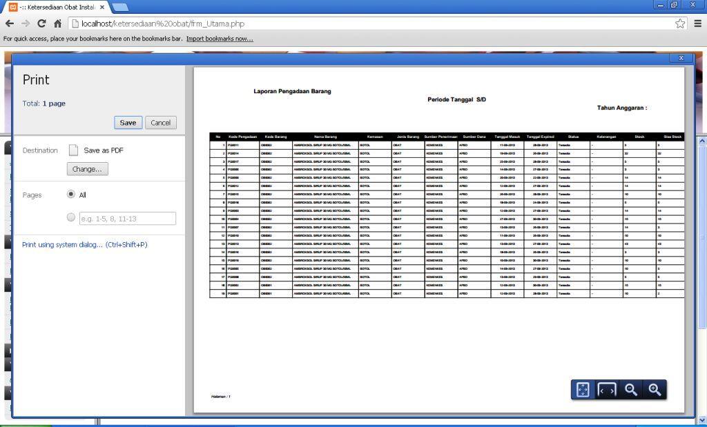Click the Jenis Barang column header

[408, 137]
